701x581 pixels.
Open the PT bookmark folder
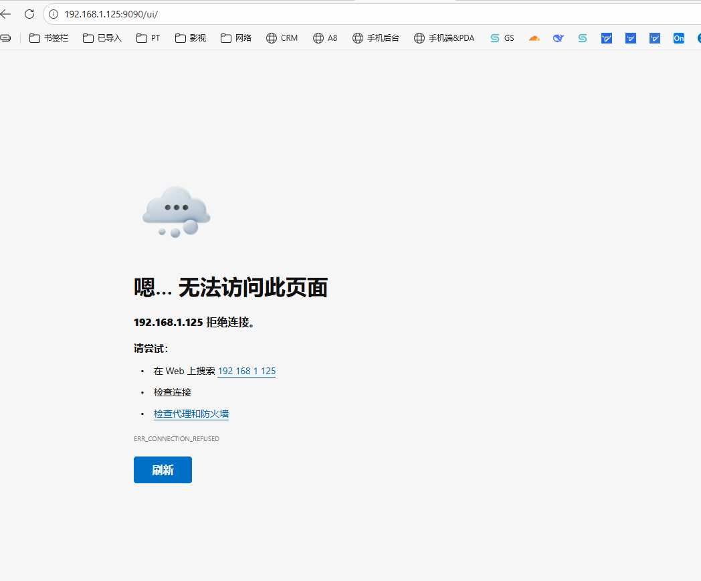tap(148, 38)
